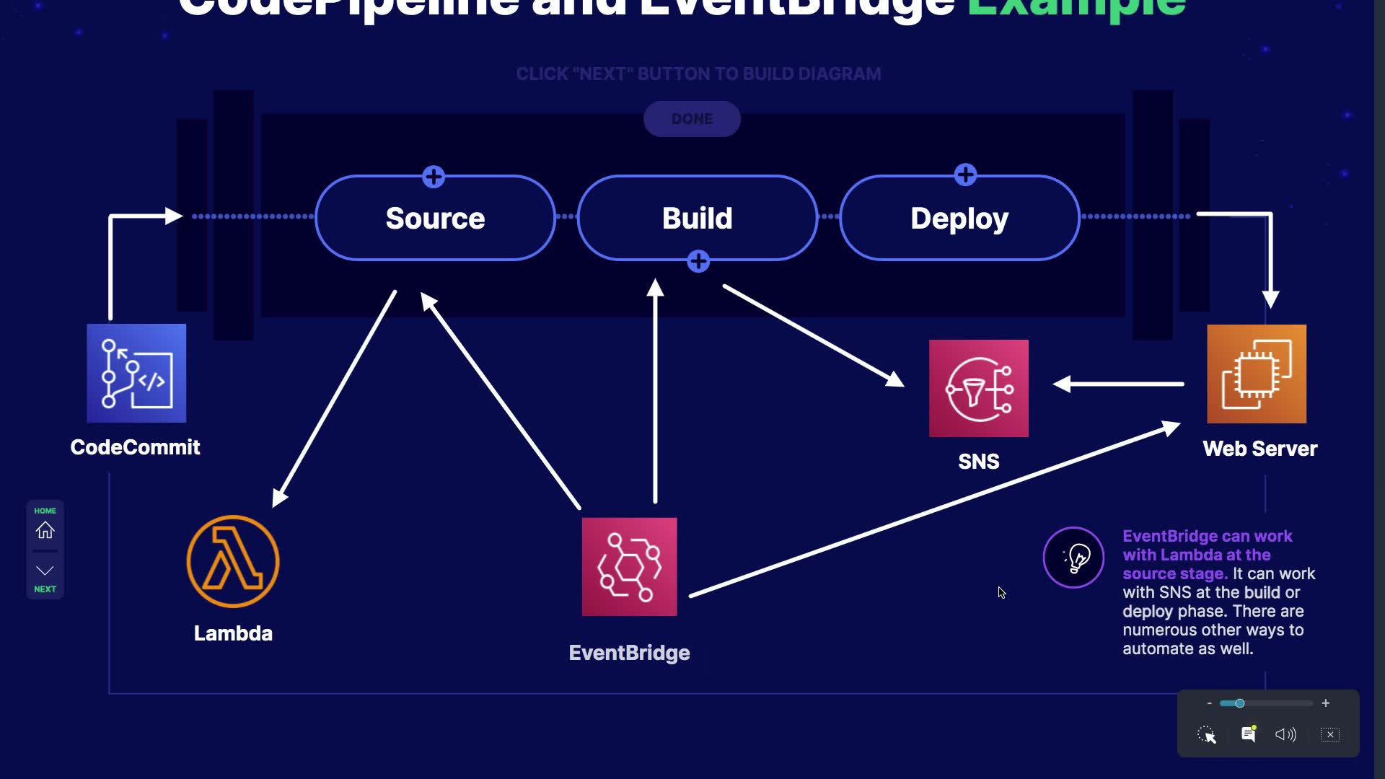Toggle the click highlight cursor tool
Screen dimensions: 1385x779
pos(1207,734)
